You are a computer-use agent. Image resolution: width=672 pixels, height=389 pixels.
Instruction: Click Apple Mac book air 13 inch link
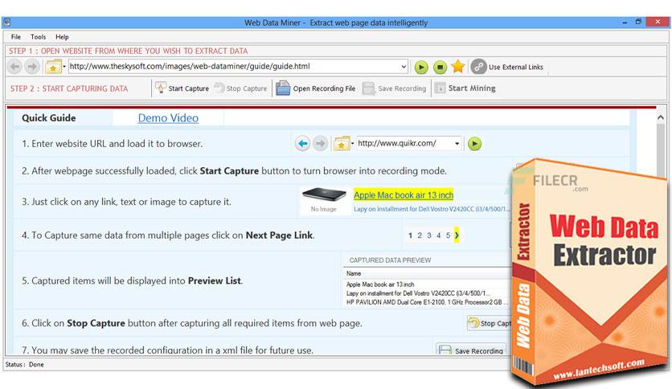pyautogui.click(x=404, y=195)
